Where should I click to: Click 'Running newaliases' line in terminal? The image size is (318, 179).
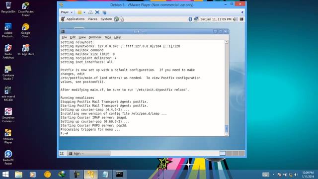[x=77, y=97]
